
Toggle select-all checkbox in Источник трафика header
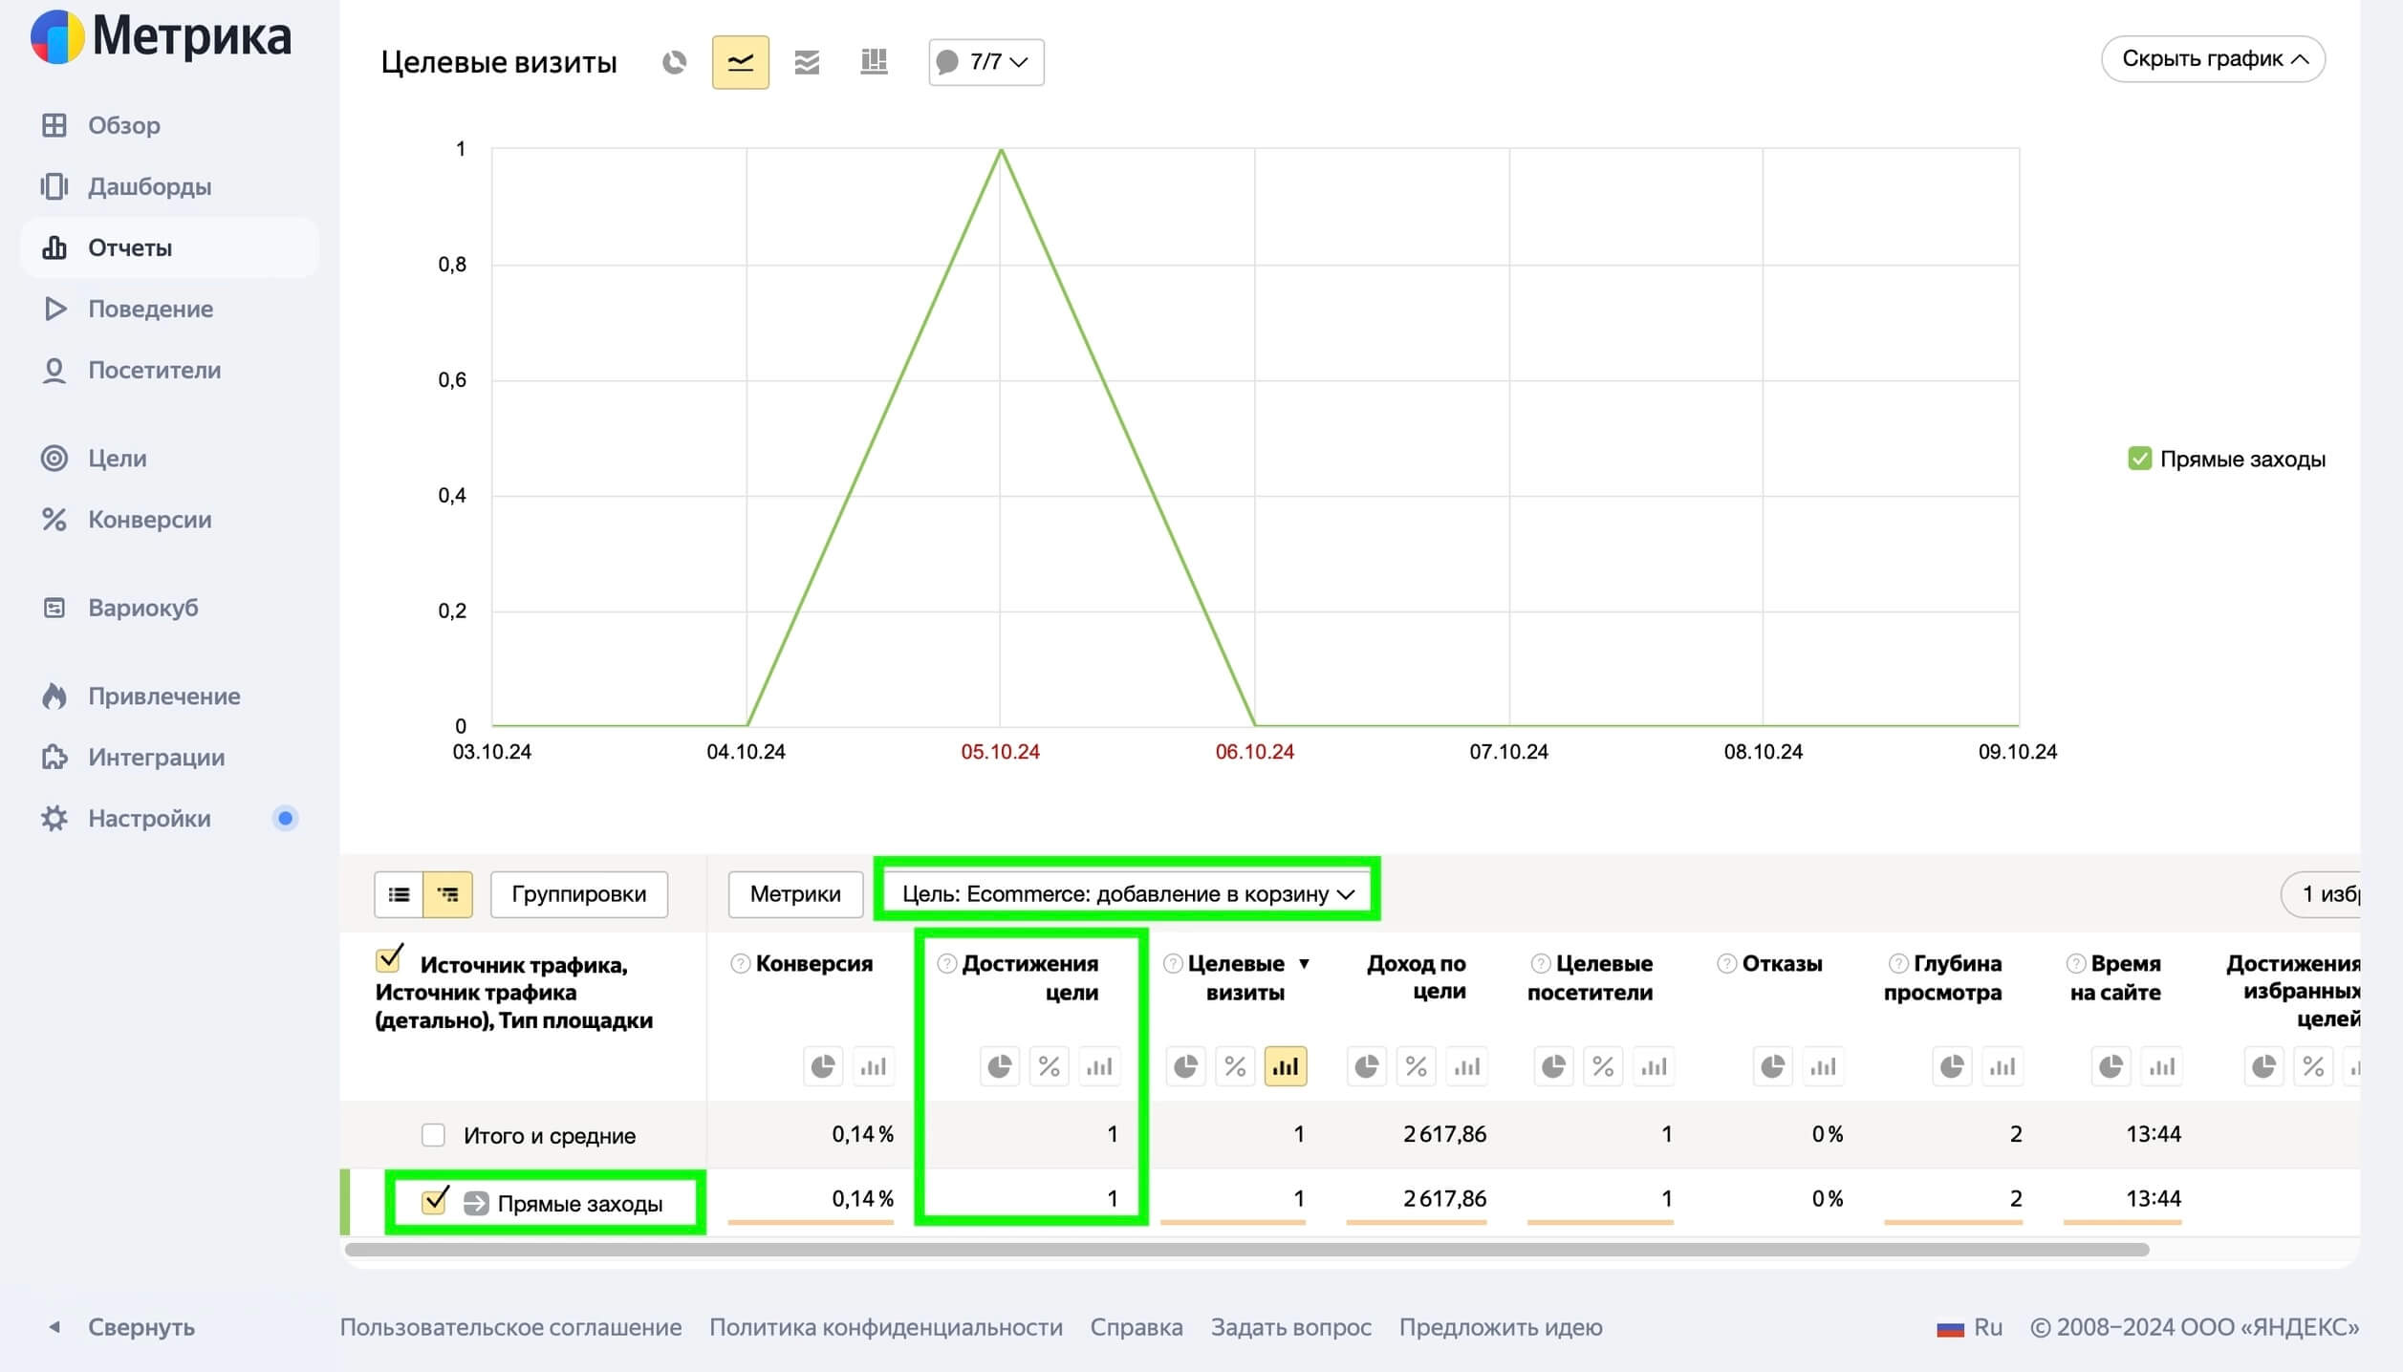tap(389, 958)
